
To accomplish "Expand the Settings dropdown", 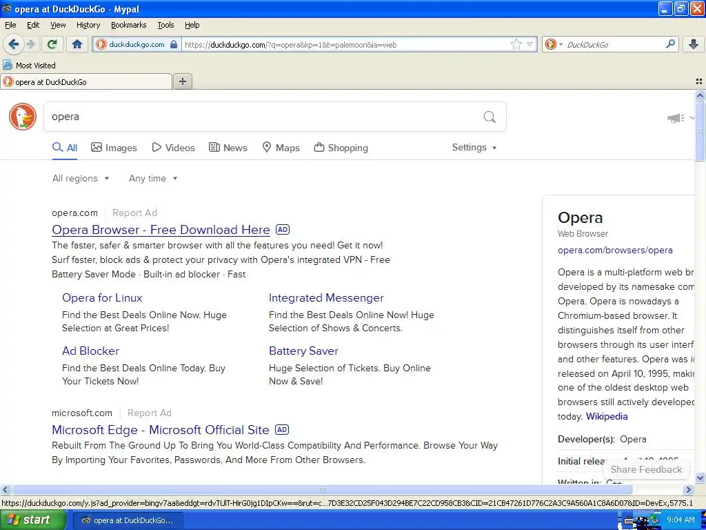I will pyautogui.click(x=474, y=148).
